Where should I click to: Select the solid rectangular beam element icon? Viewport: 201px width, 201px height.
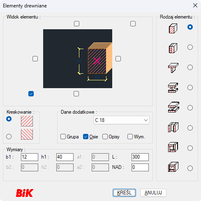[x=173, y=28]
